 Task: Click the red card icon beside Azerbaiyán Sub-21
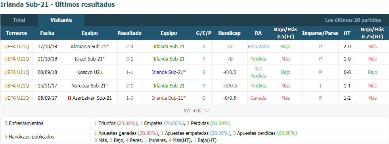click(x=69, y=98)
